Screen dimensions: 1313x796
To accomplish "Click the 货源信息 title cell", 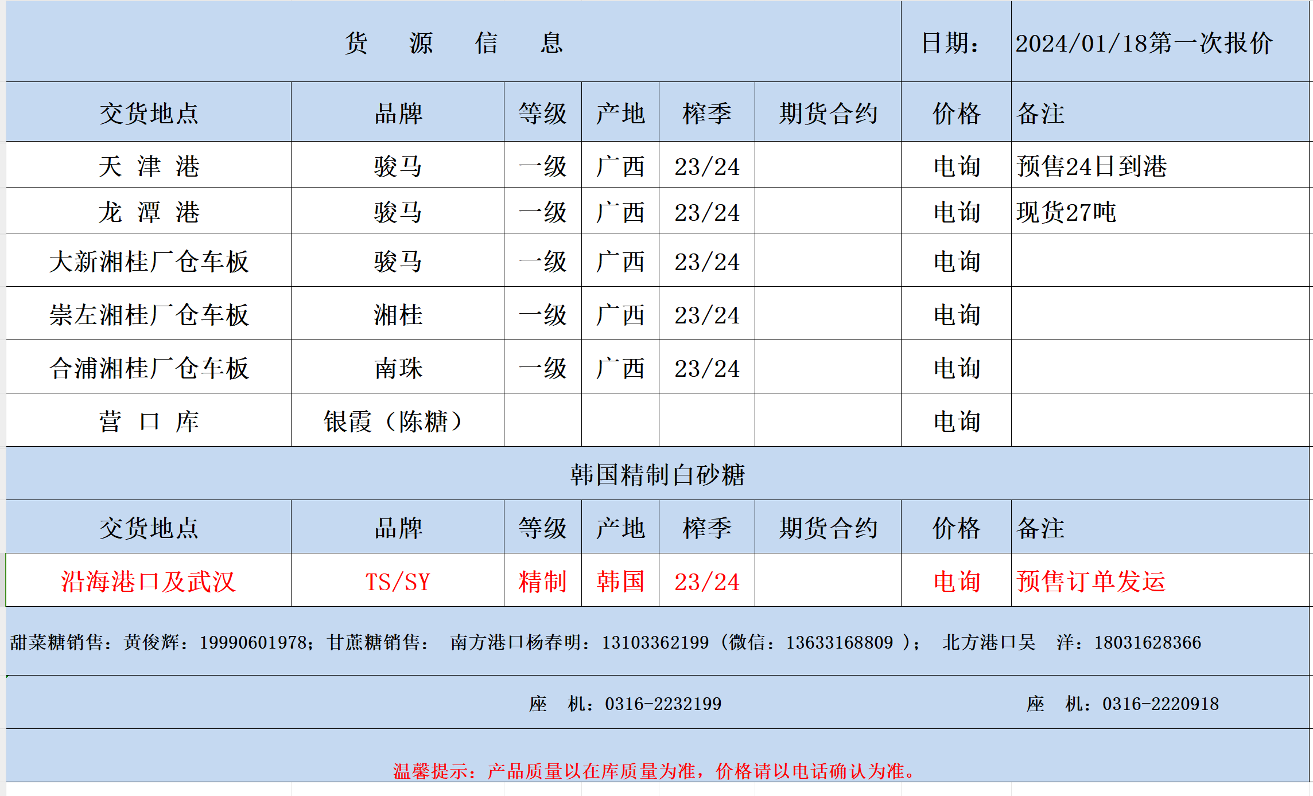I will [x=453, y=42].
